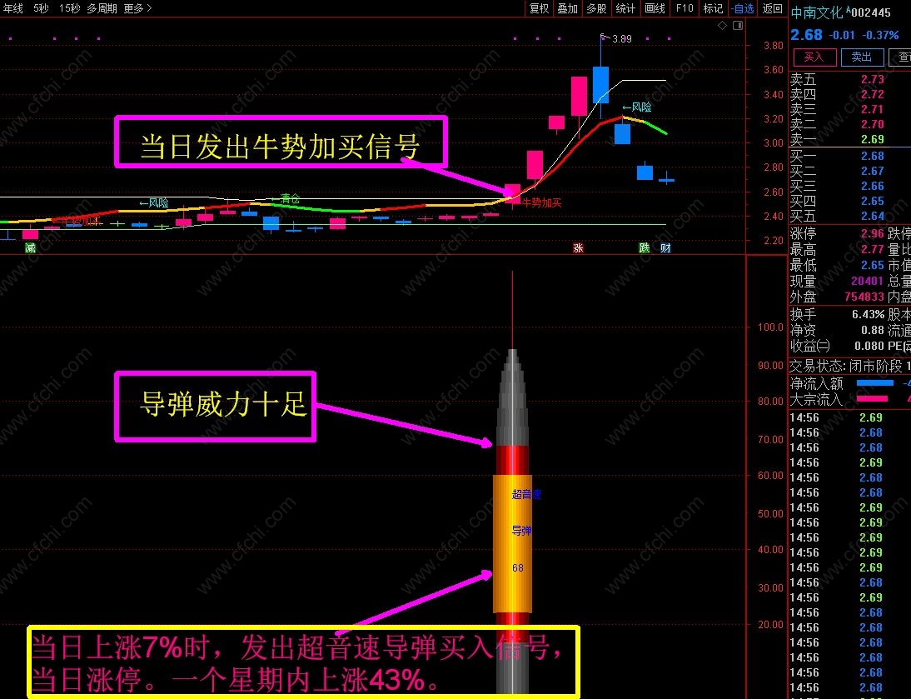
Task: Select the 卖一 price 2.69
Action: pyautogui.click(x=872, y=139)
